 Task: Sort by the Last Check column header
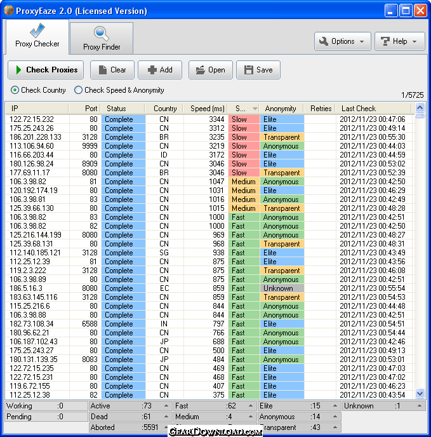pyautogui.click(x=373, y=109)
